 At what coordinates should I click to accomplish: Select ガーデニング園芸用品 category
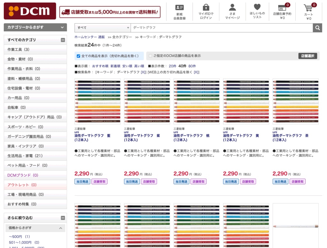[35, 136]
